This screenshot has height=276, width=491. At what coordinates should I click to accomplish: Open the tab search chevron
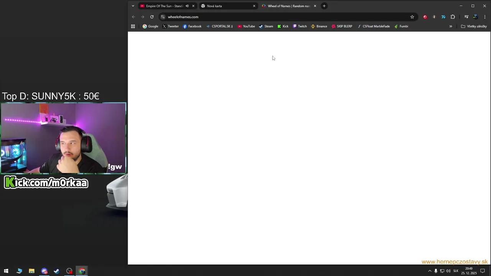coord(133,6)
